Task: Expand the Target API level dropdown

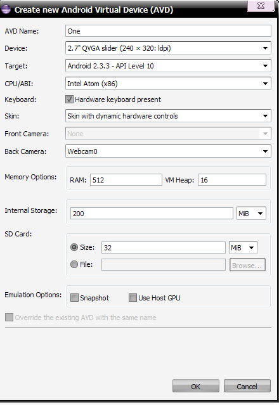Action: [x=168, y=66]
